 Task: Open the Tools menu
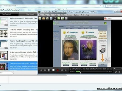pos(83,15)
